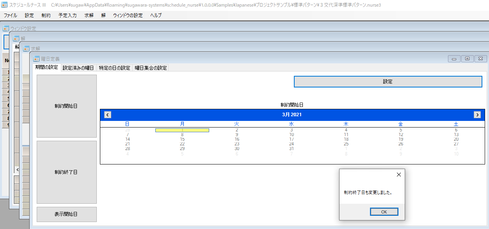Select March 13 in the calendar
Viewport: 489px width, 229px height.
point(456,135)
